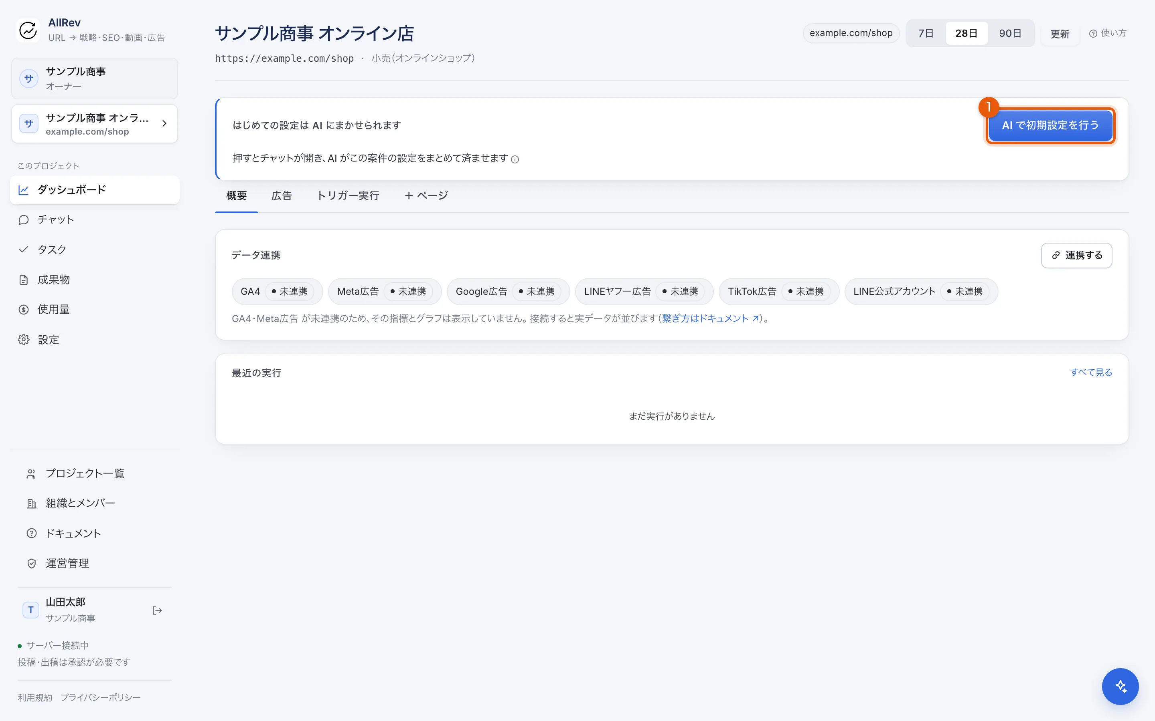Click the GA4 未連携 chip
Screen dimensions: 1155x721
click(x=277, y=291)
